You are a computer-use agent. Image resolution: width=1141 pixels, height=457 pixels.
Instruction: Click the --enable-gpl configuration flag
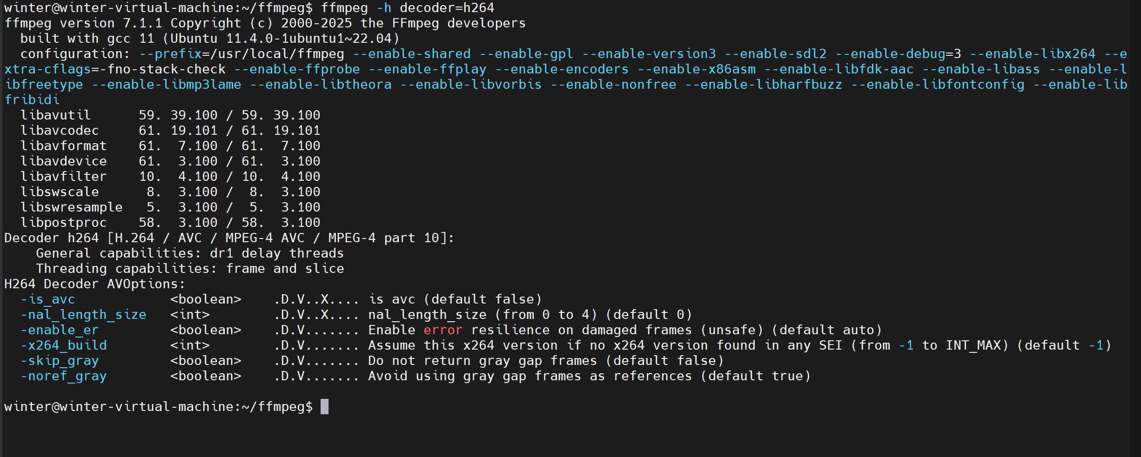[x=526, y=54]
